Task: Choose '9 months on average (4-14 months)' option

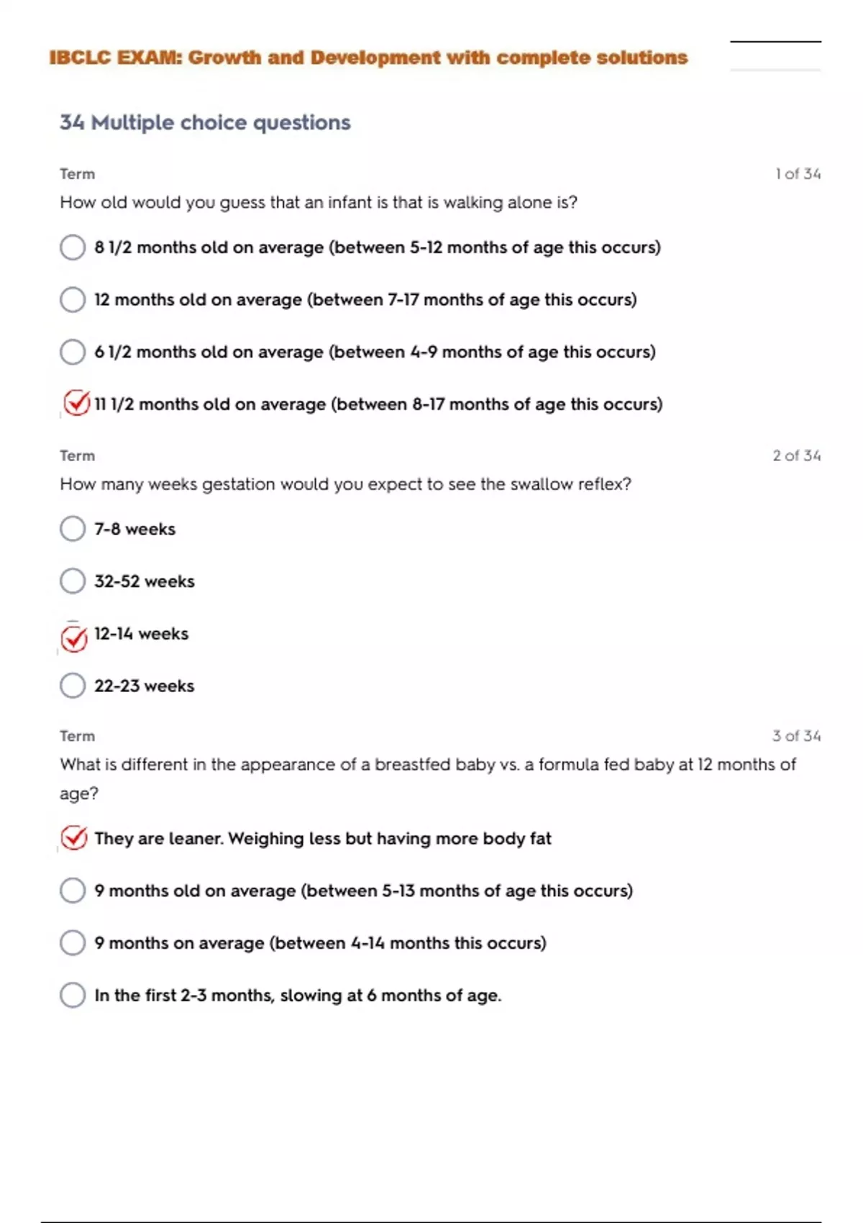Action: tap(73, 942)
